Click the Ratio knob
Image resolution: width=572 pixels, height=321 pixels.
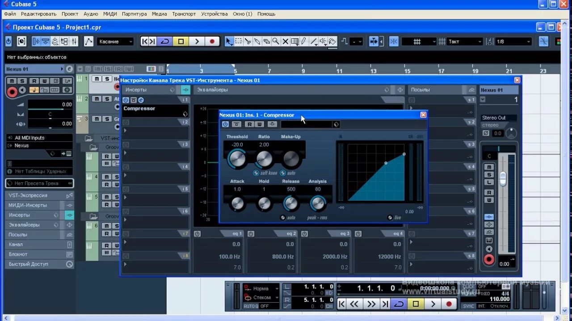pos(264,159)
